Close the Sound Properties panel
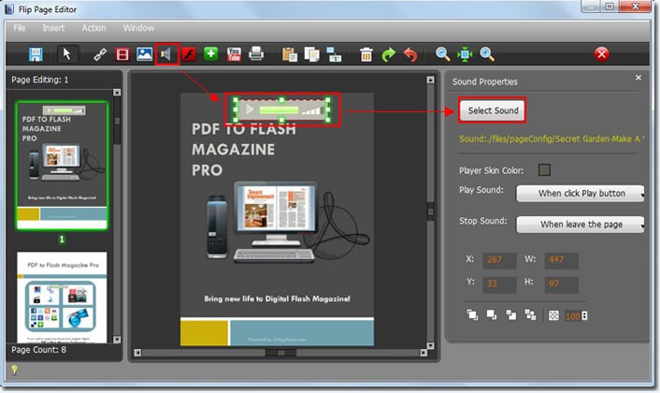 (x=638, y=78)
